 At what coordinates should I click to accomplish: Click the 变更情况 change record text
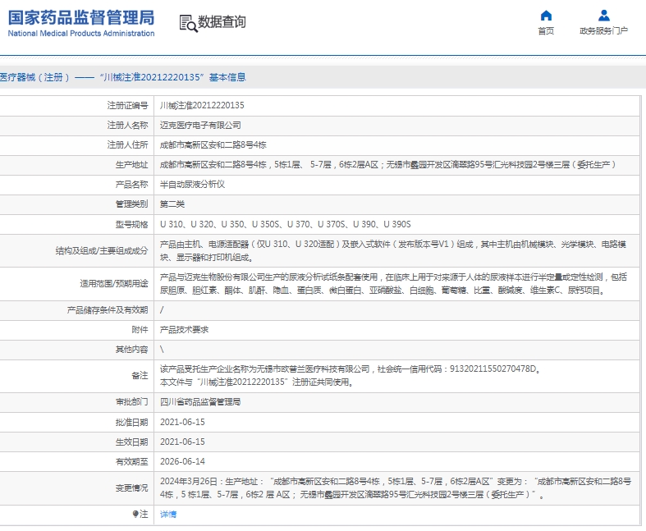pyautogui.click(x=396, y=488)
